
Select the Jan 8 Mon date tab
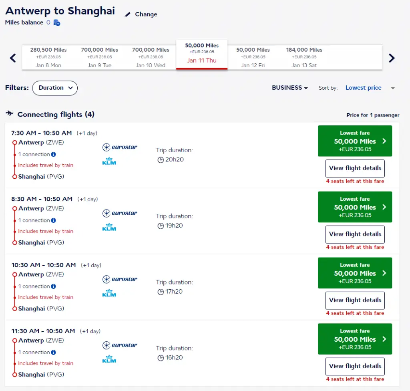pos(48,57)
